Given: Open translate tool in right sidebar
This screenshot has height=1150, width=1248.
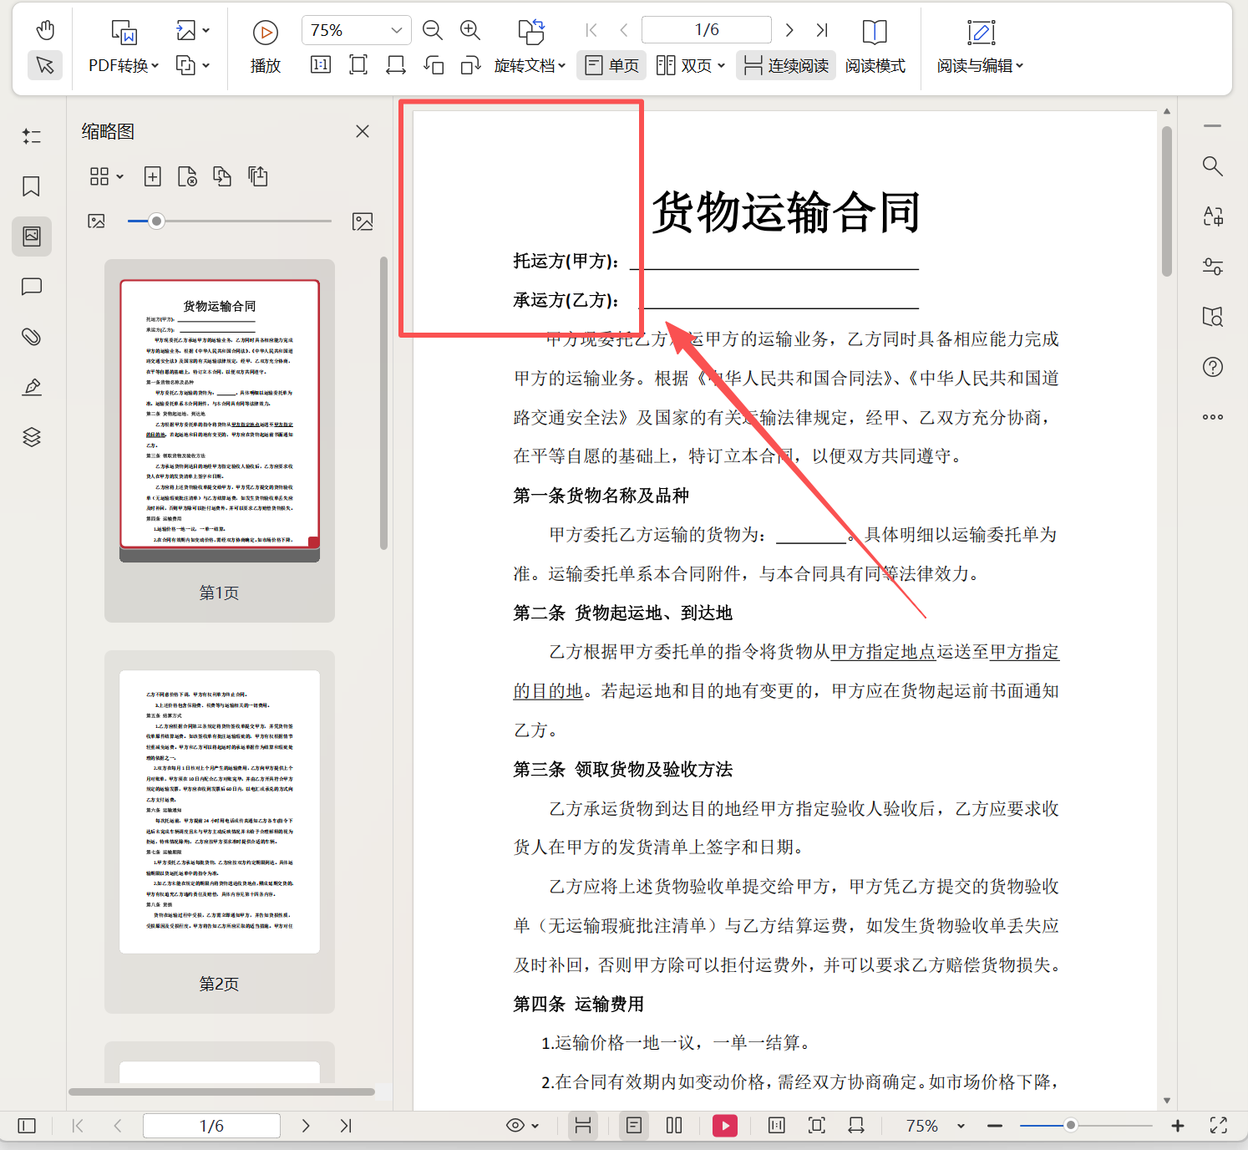Looking at the screenshot, I should pyautogui.click(x=1213, y=216).
